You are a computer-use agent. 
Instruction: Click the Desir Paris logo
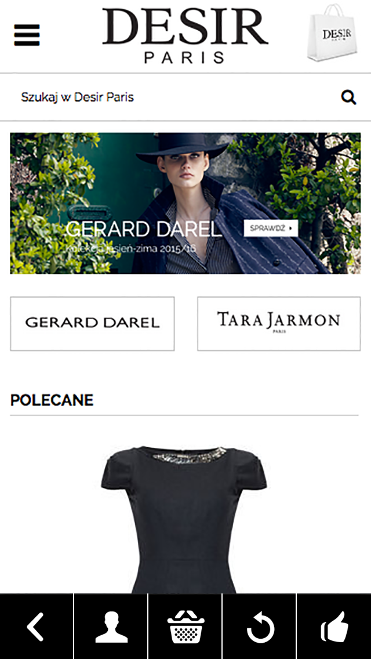pyautogui.click(x=185, y=35)
